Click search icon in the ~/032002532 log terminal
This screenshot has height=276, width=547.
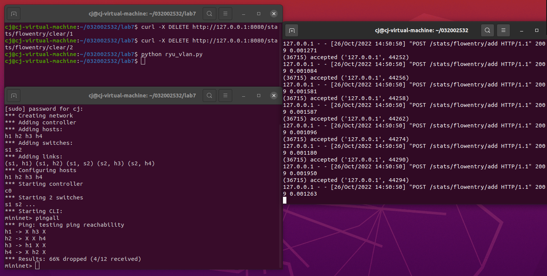488,30
